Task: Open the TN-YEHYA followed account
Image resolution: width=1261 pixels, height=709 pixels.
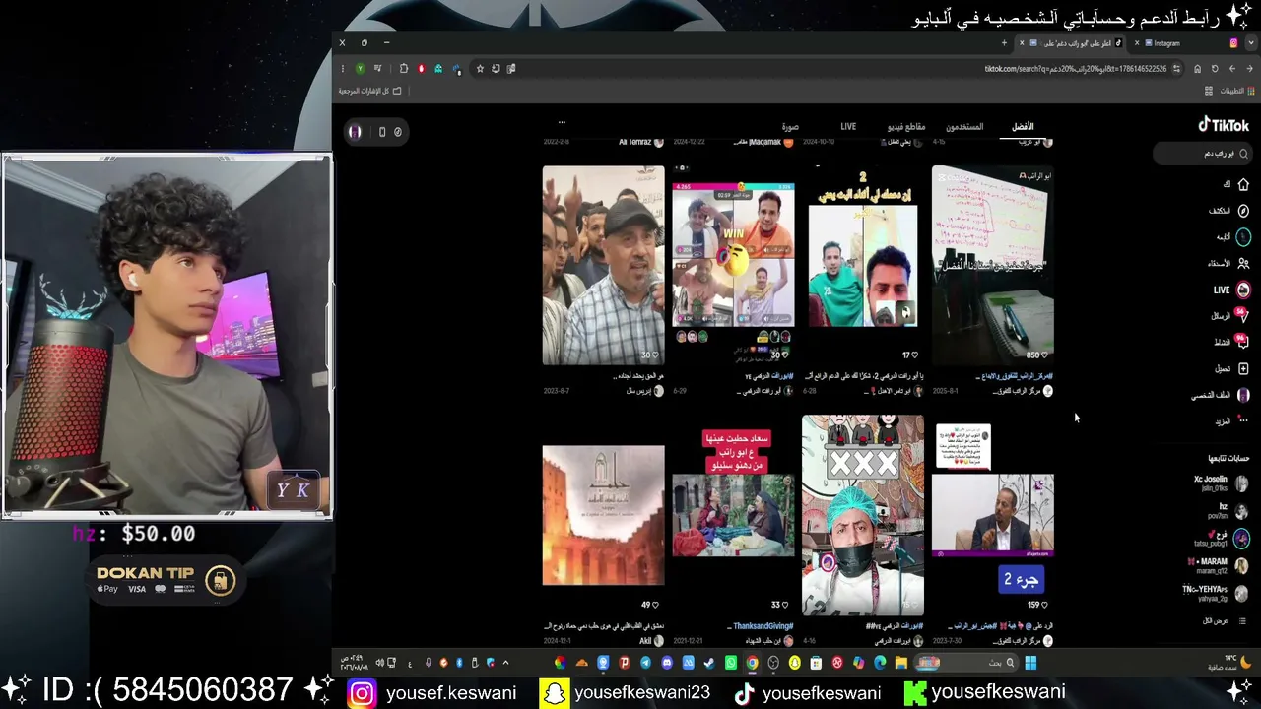Action: pyautogui.click(x=1216, y=593)
